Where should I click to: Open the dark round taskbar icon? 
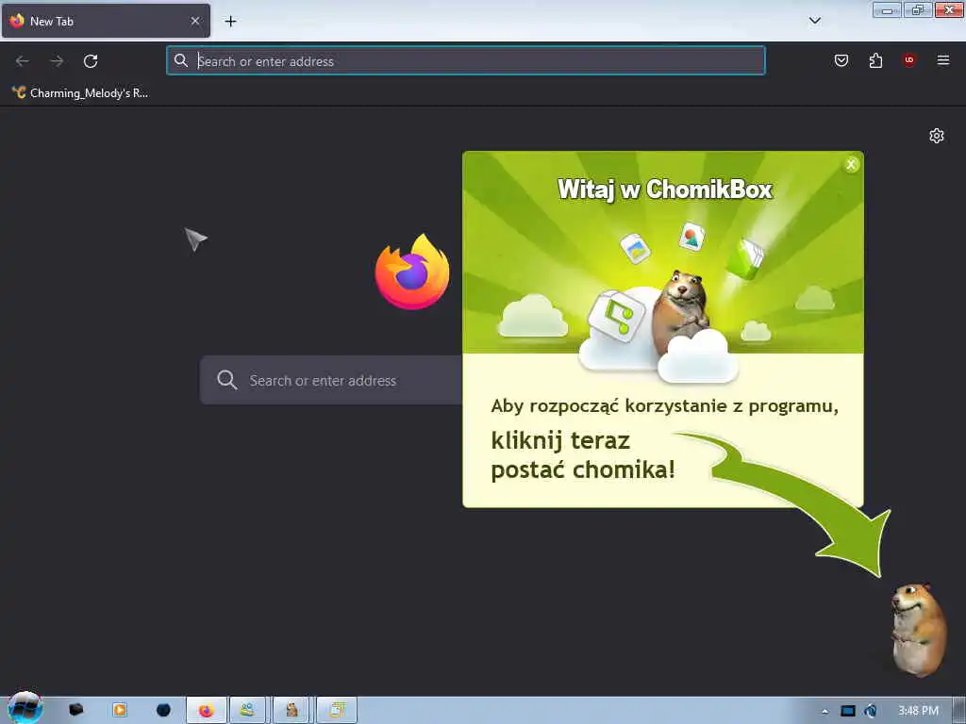click(x=163, y=710)
